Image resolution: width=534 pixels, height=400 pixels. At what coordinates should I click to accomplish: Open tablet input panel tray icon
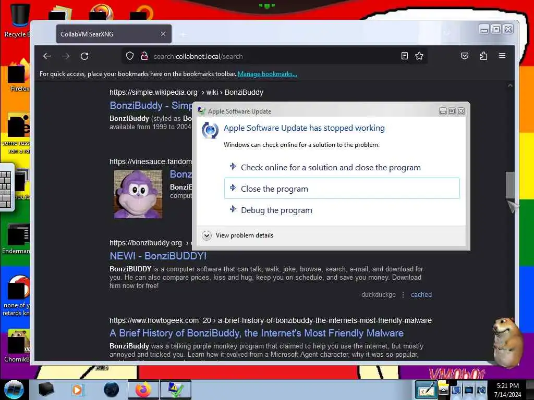tap(426, 390)
